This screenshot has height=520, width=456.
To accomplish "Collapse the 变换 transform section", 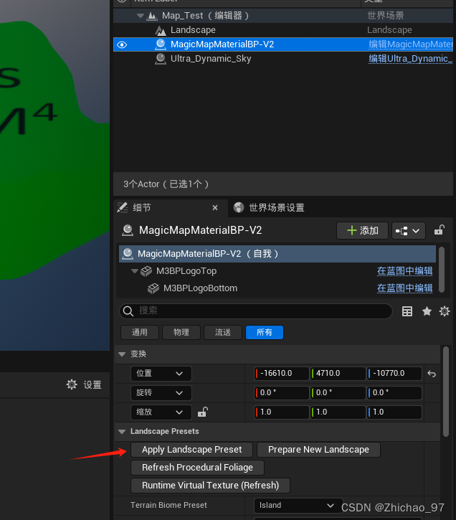I will [122, 354].
